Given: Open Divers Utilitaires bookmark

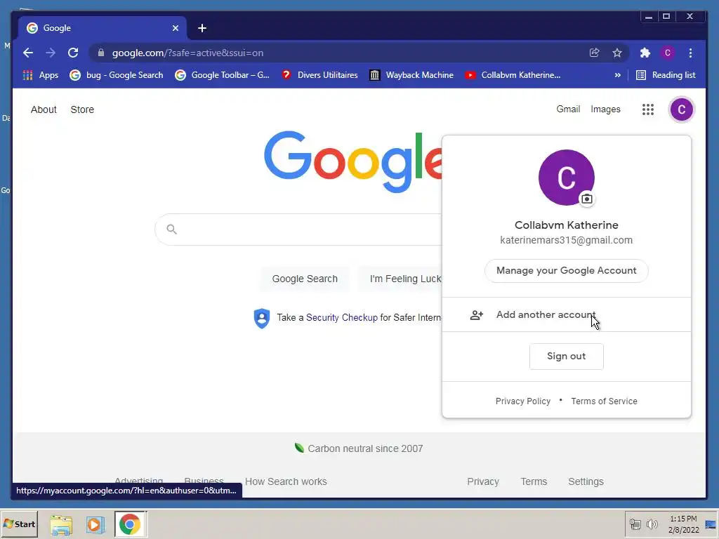Looking at the screenshot, I should coord(319,75).
